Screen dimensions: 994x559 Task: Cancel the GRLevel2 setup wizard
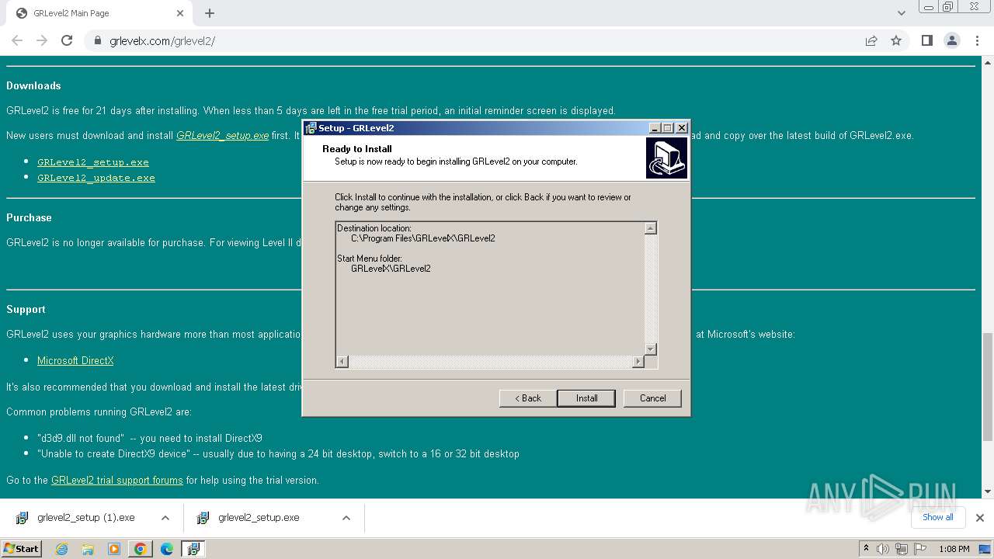(652, 398)
